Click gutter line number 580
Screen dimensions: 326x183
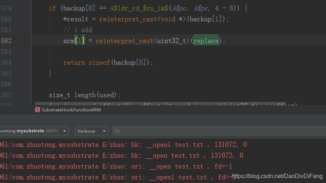click(6, 19)
